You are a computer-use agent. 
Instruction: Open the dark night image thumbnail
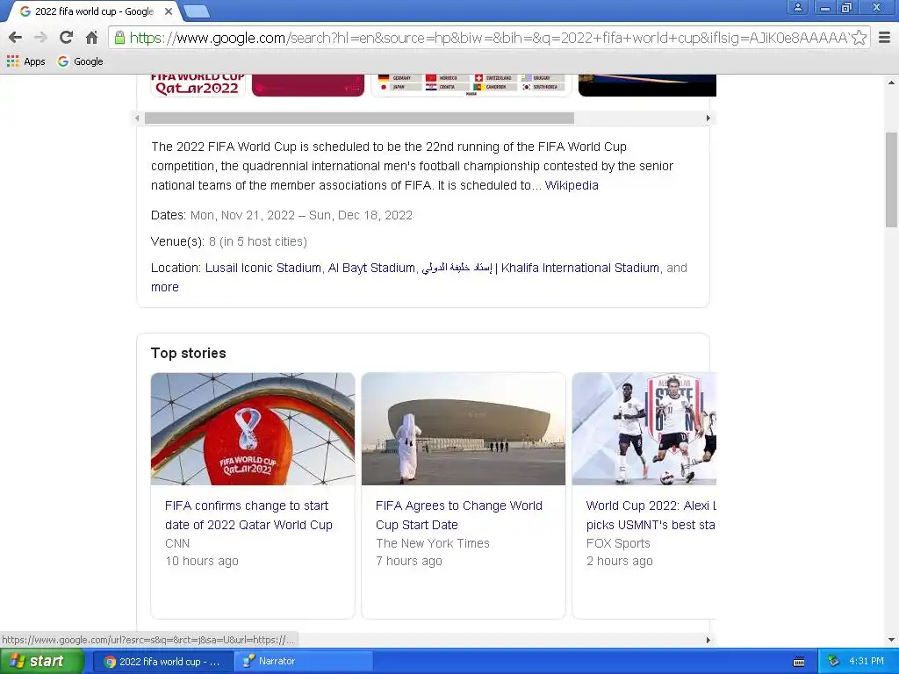coord(647,85)
